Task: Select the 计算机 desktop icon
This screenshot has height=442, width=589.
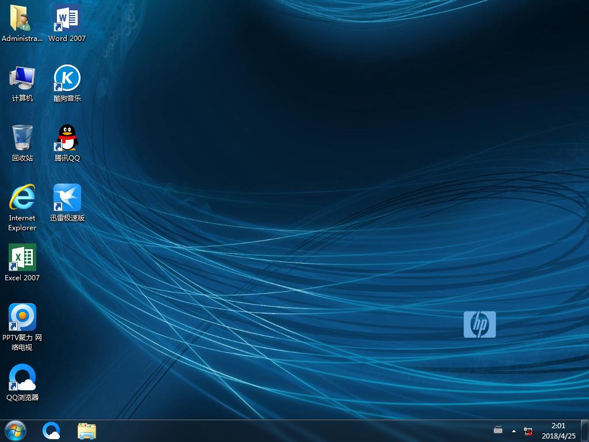Action: point(22,83)
